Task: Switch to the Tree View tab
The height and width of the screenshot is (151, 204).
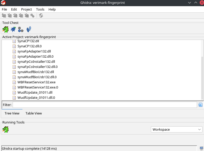Action: (x=12, y=113)
